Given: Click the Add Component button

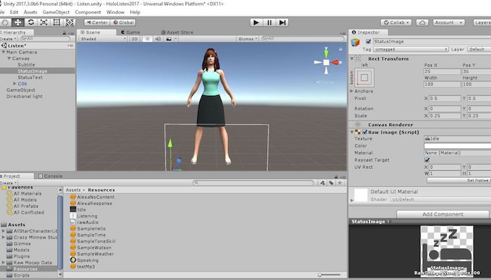Looking at the screenshot, I should click(x=443, y=214).
